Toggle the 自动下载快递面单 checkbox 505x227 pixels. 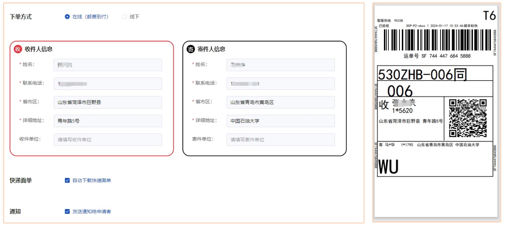[x=67, y=180]
